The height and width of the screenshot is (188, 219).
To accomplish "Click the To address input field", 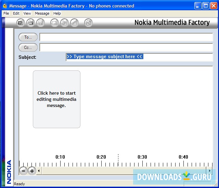I will tap(126, 37).
